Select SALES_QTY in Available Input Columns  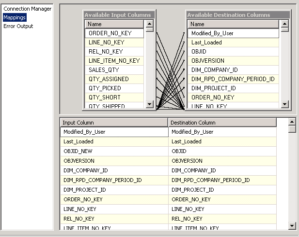[114, 70]
